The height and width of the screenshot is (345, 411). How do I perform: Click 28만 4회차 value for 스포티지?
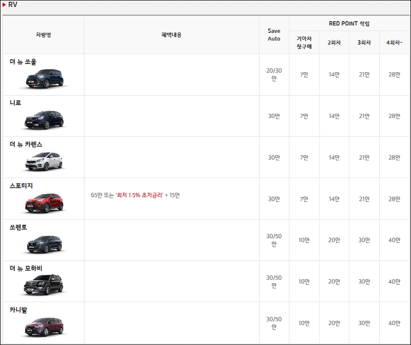[x=394, y=199]
